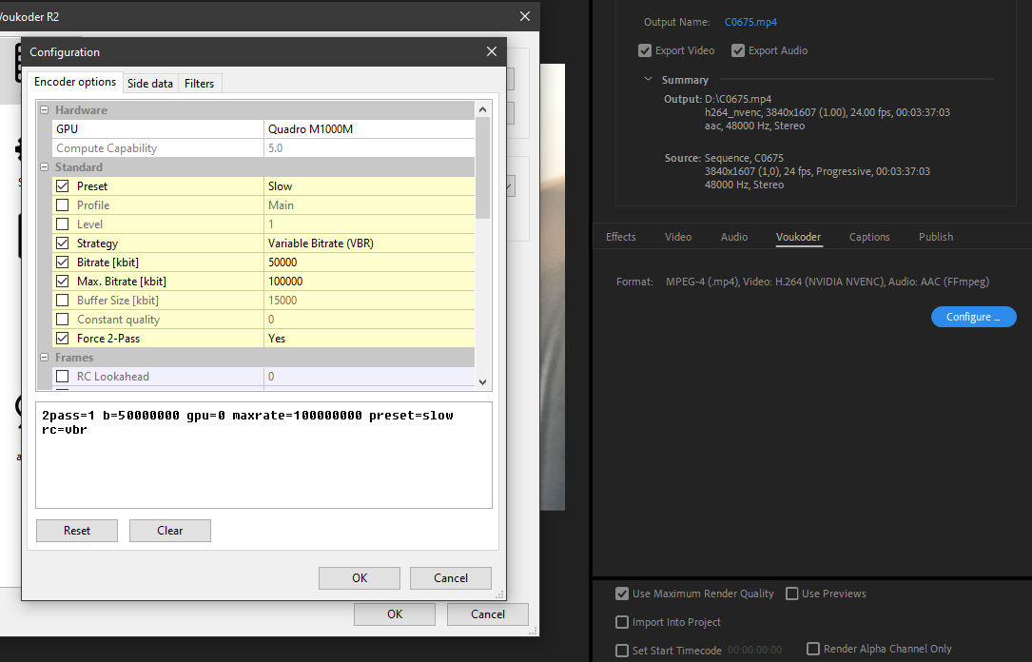This screenshot has height=662, width=1032.
Task: Switch to the Captions tab
Action: point(869,237)
